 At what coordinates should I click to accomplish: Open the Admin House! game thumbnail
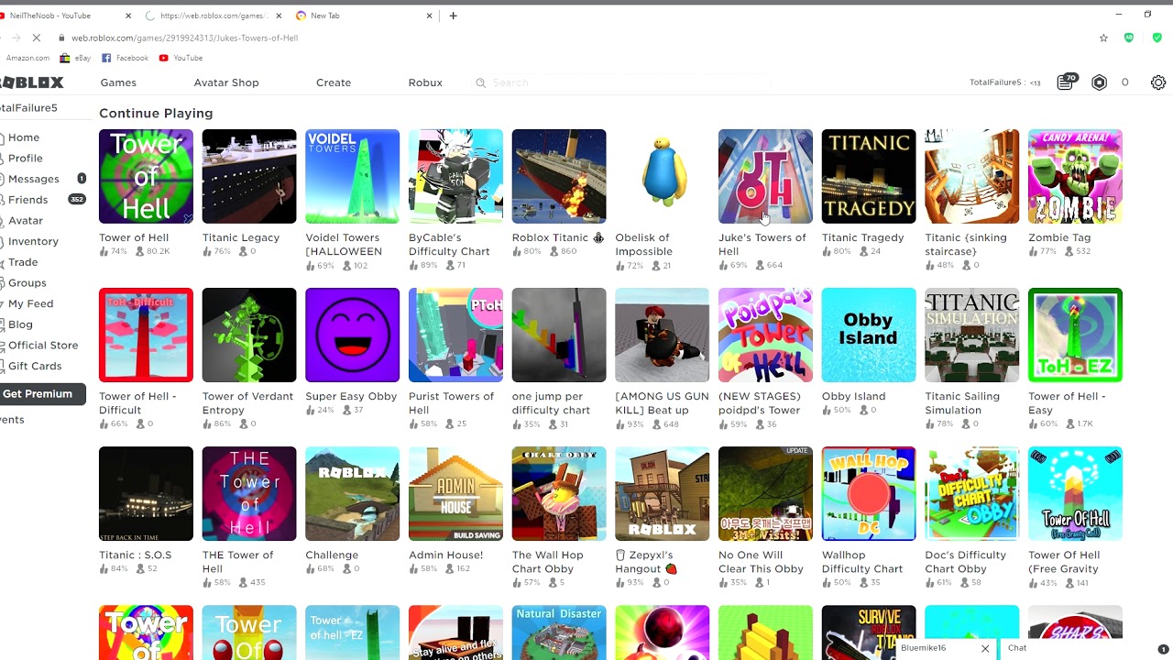click(455, 493)
